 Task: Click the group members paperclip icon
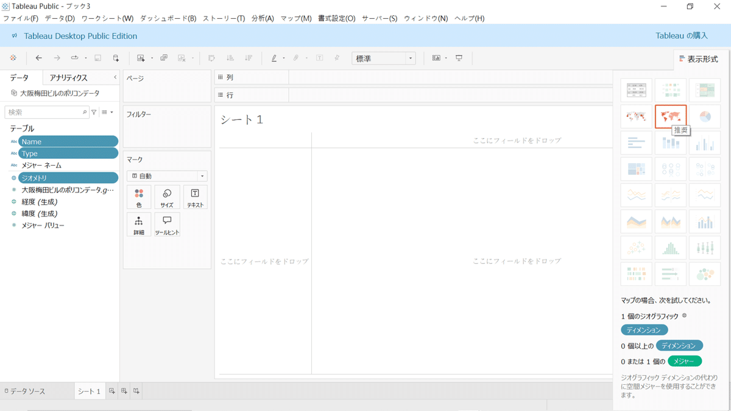pos(296,58)
